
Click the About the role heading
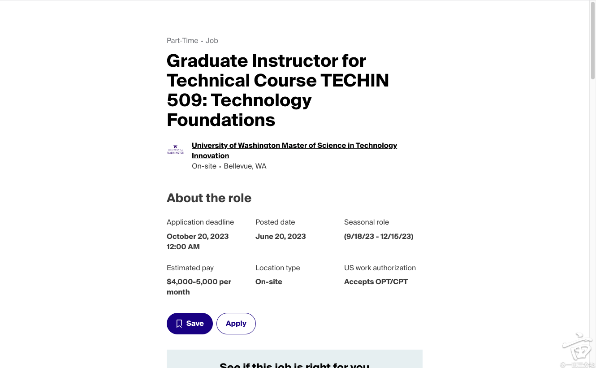click(209, 198)
